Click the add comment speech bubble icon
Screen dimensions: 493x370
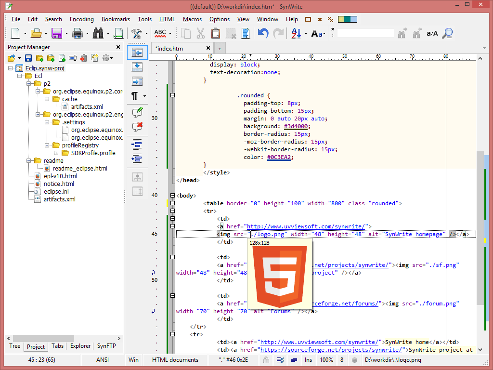tap(137, 112)
